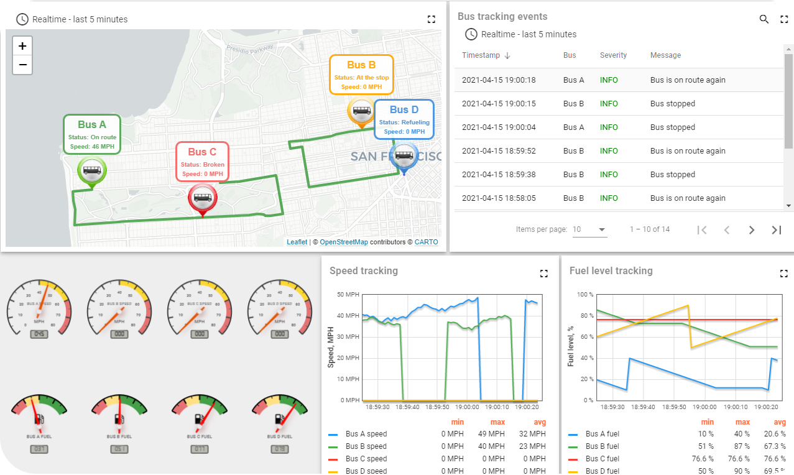This screenshot has width=794, height=475.
Task: Toggle Bus B fuel series in legend
Action: pyautogui.click(x=602, y=446)
